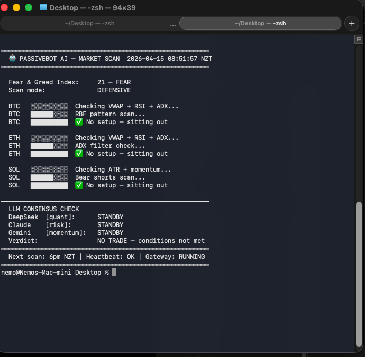Click the 'Heartbeat: OK' status

[111, 257]
